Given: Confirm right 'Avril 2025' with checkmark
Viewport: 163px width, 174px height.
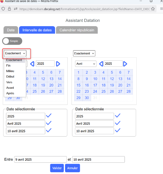Looking at the screenshot, I should tap(117, 123).
